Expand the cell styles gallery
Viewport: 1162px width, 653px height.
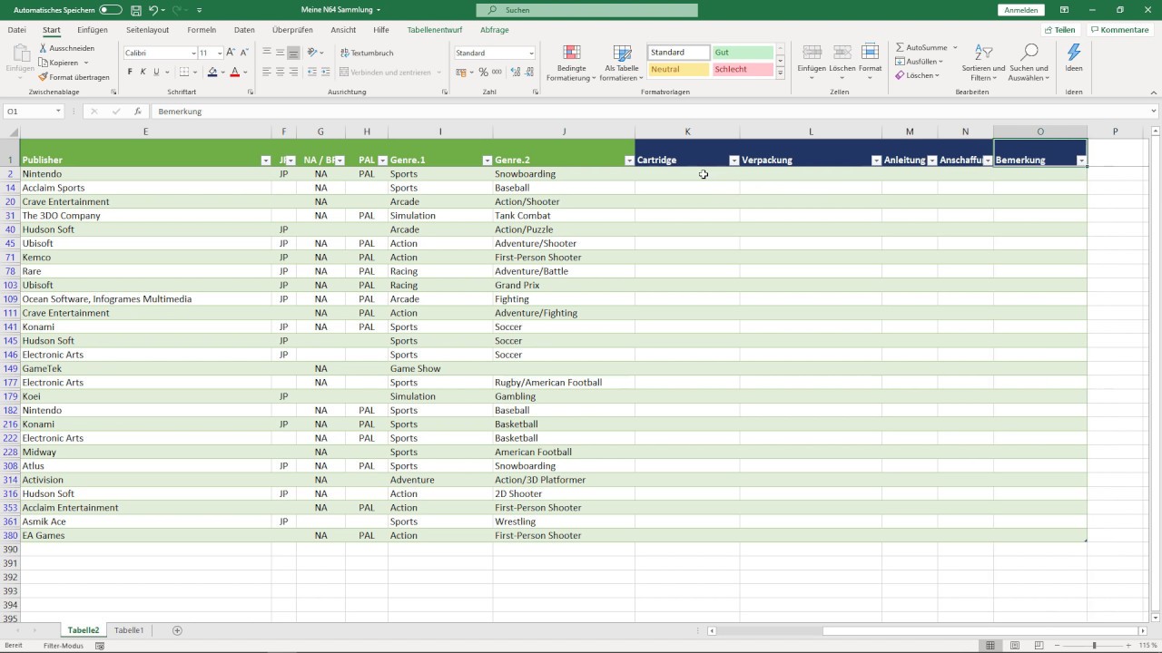pyautogui.click(x=781, y=73)
